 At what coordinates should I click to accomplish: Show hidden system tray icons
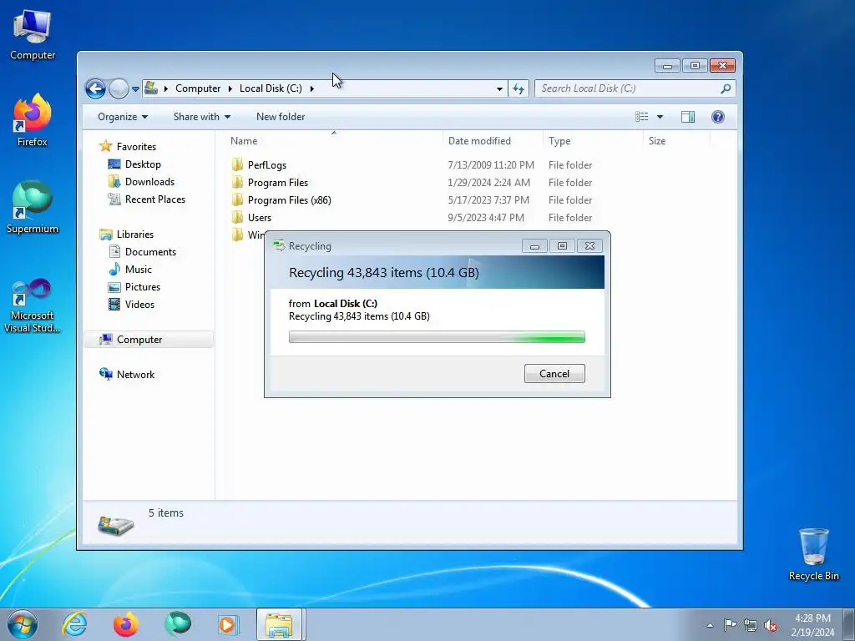point(710,625)
